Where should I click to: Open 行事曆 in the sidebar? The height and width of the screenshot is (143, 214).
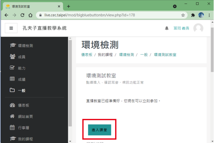(x=24, y=128)
